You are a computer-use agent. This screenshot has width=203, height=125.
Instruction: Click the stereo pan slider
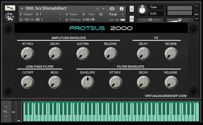(150, 20)
